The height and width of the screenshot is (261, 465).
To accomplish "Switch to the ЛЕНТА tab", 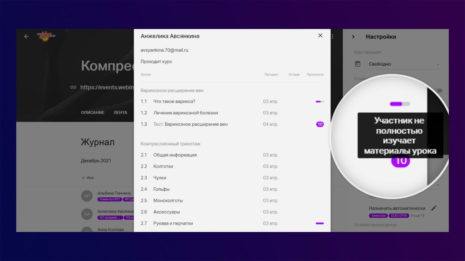I will click(120, 112).
